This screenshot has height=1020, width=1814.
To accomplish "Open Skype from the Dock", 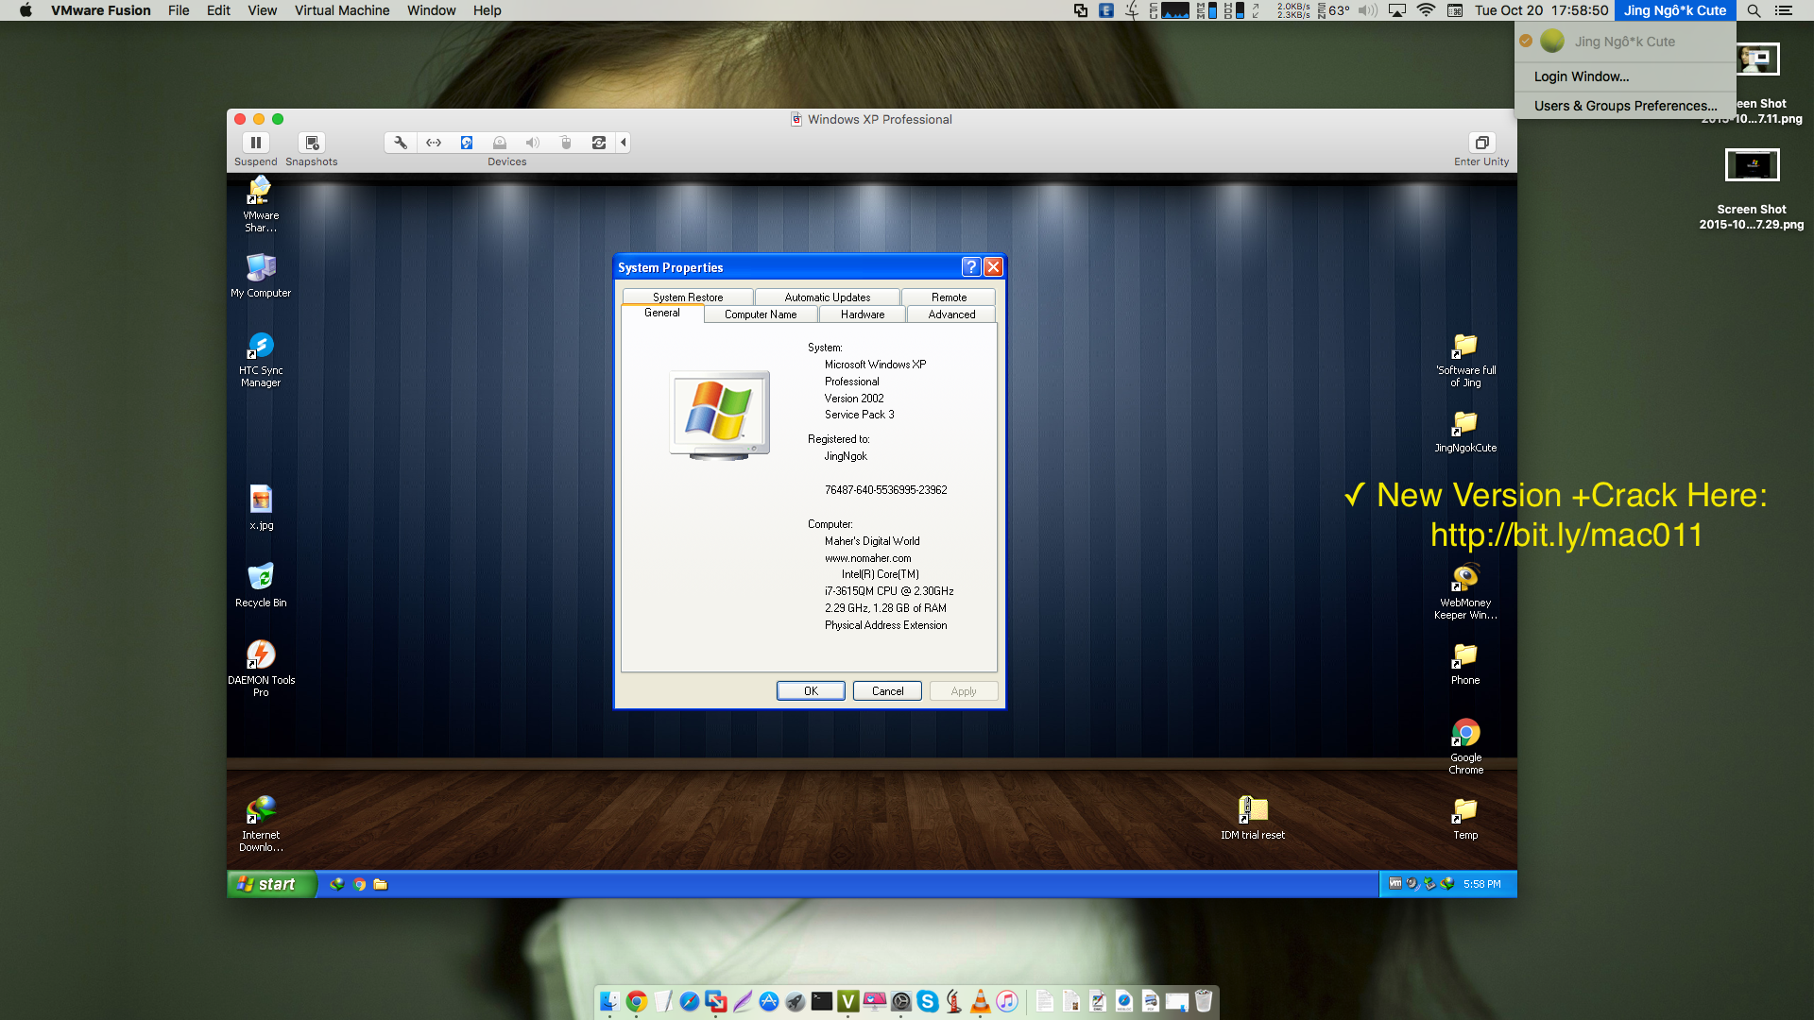I will [x=928, y=1001].
